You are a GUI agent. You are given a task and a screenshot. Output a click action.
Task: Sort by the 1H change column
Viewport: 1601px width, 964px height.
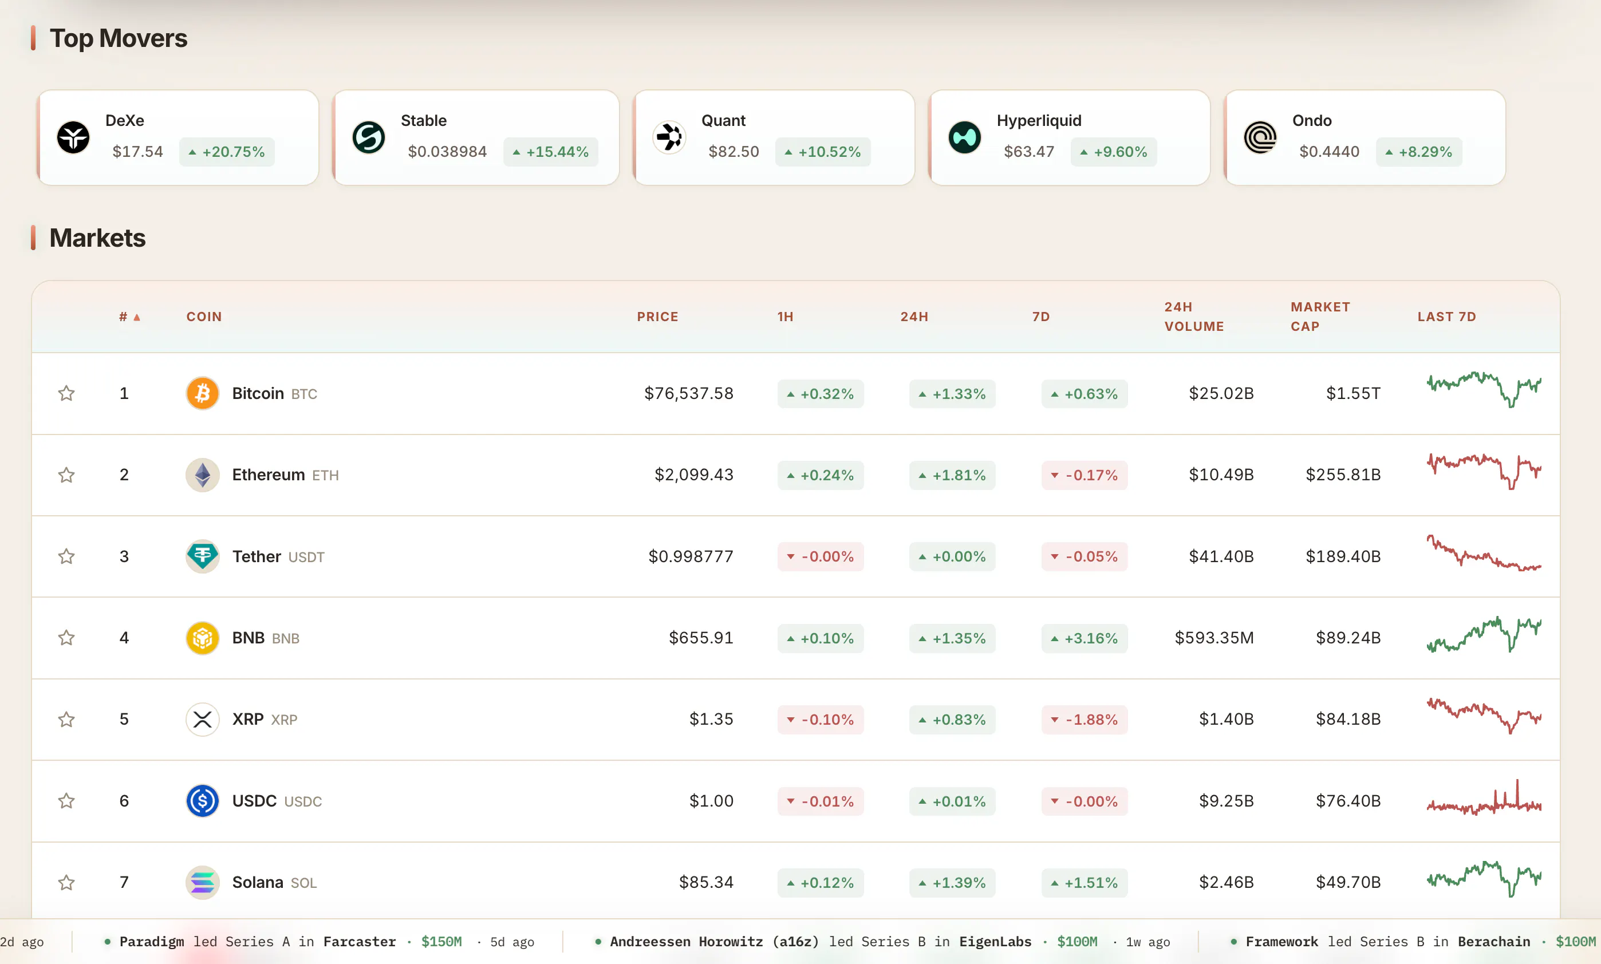tap(785, 317)
